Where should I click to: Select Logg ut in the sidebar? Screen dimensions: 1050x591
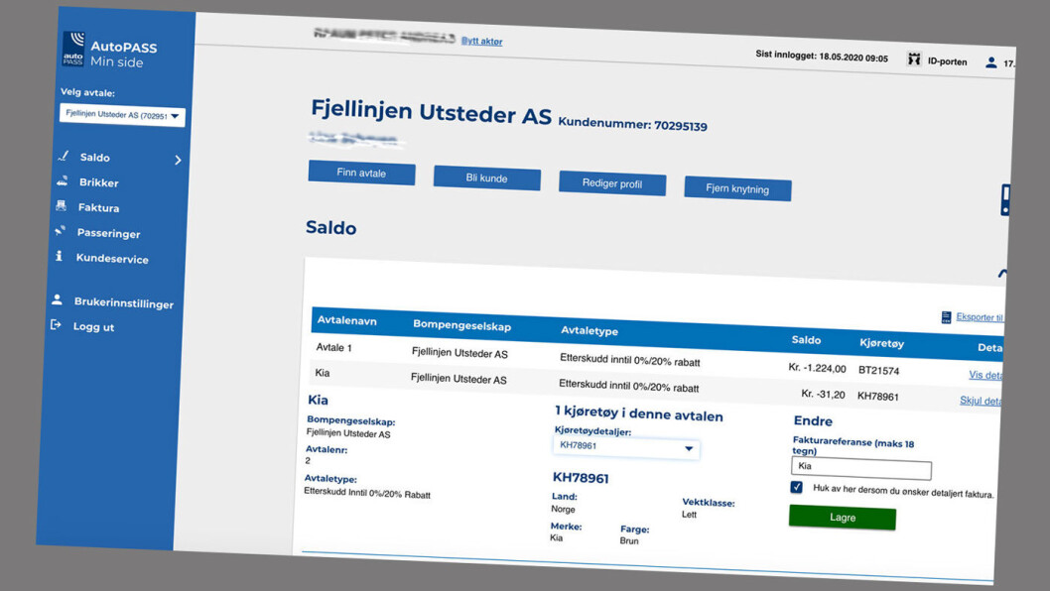(x=93, y=326)
